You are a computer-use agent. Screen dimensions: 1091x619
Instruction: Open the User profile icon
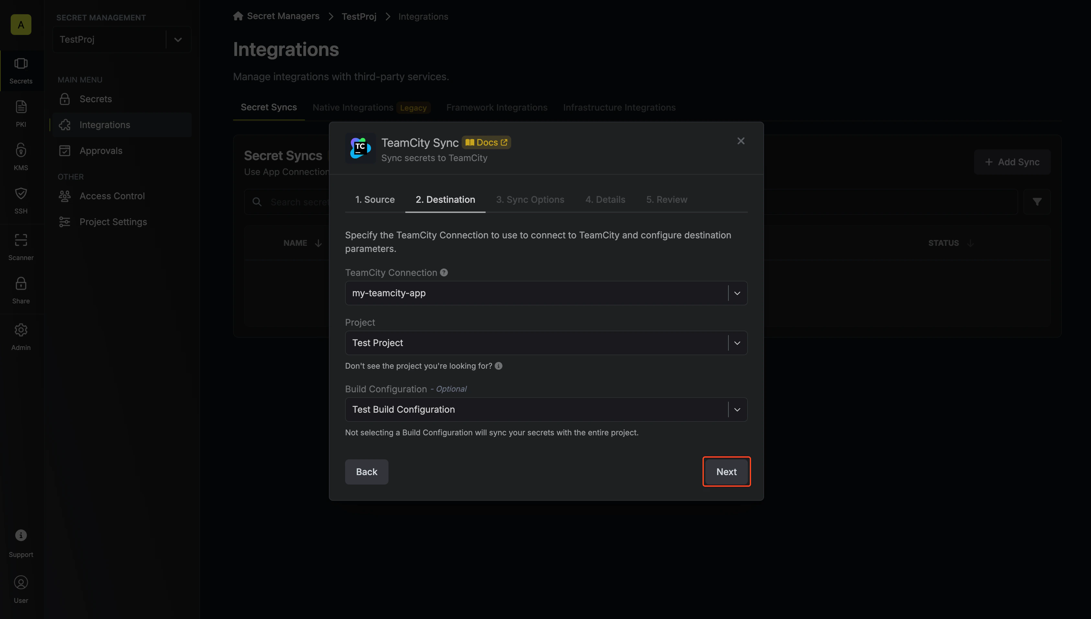(21, 582)
